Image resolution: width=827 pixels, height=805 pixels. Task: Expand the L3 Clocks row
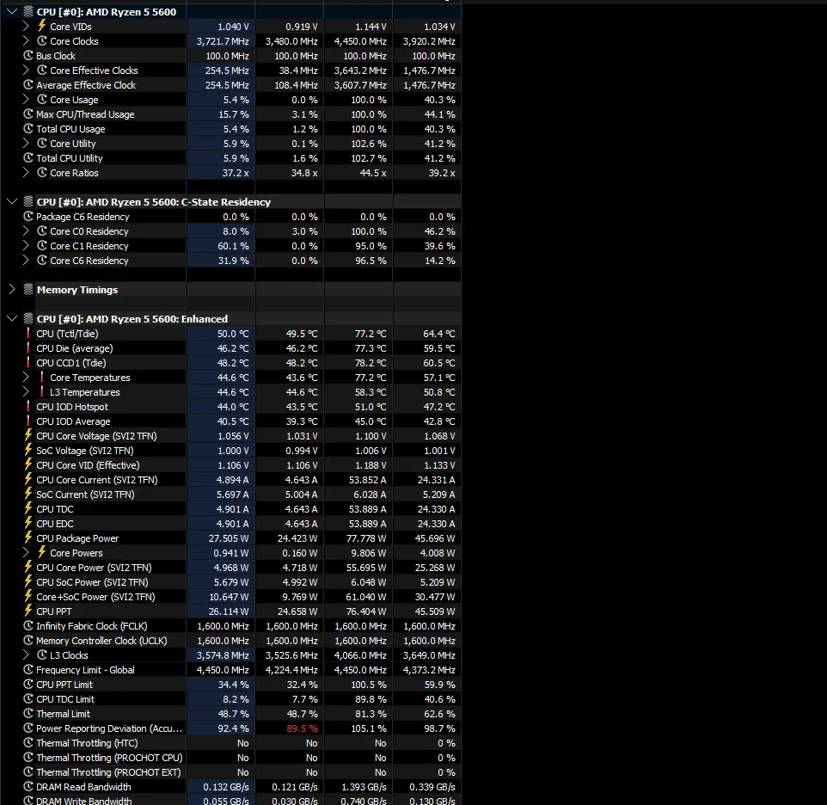point(26,654)
